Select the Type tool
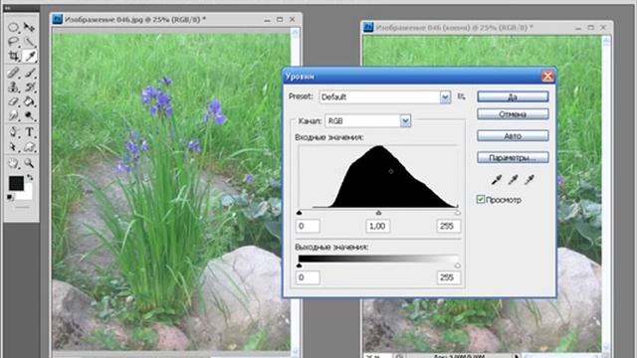Screen dimensions: 637x358 [x=29, y=132]
